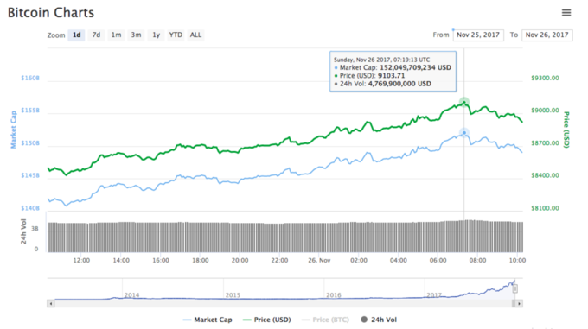Click the 06:00 time axis label
The height and width of the screenshot is (329, 588).
tap(438, 260)
